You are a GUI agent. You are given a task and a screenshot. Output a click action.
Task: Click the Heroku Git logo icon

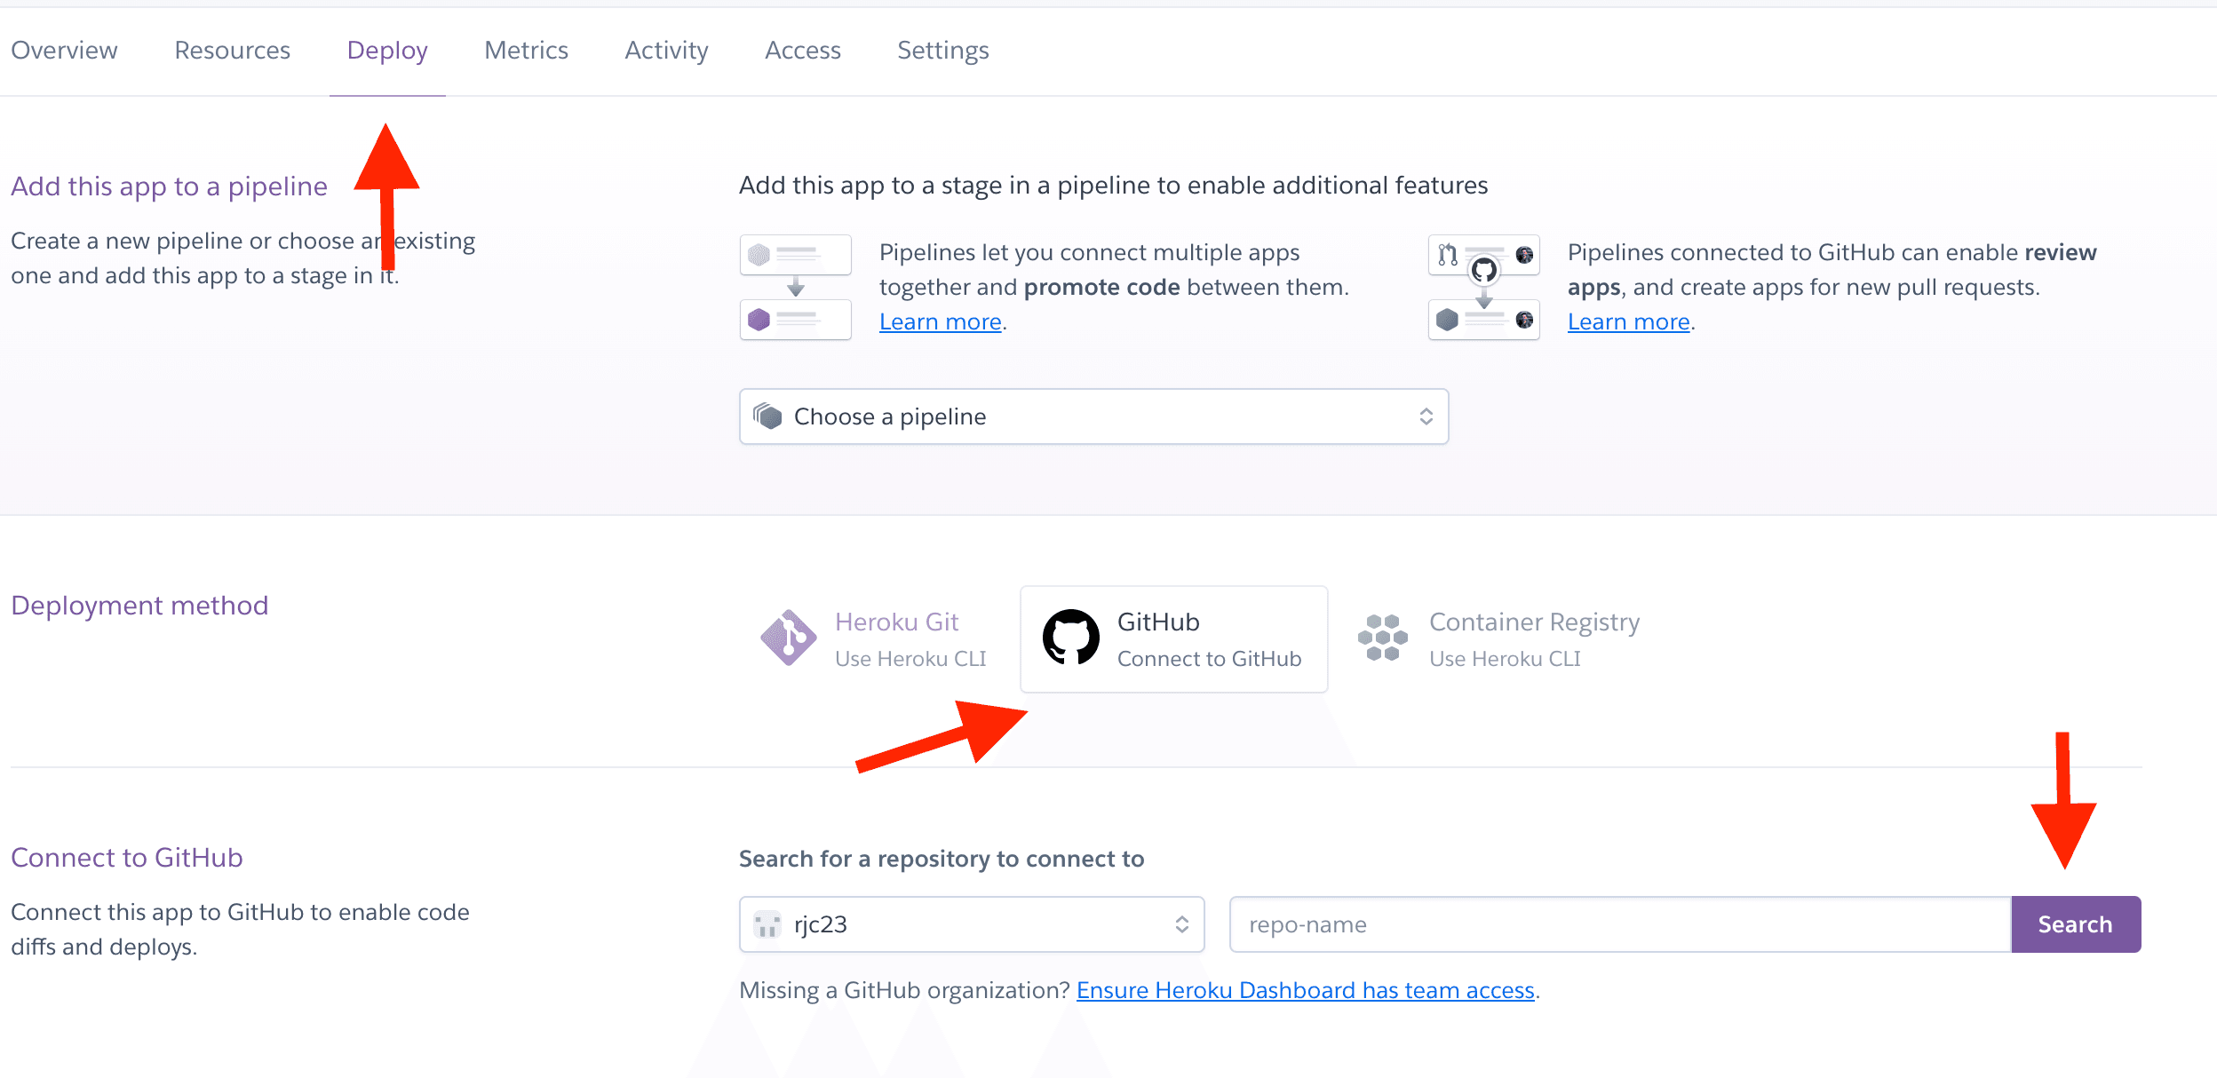point(788,638)
